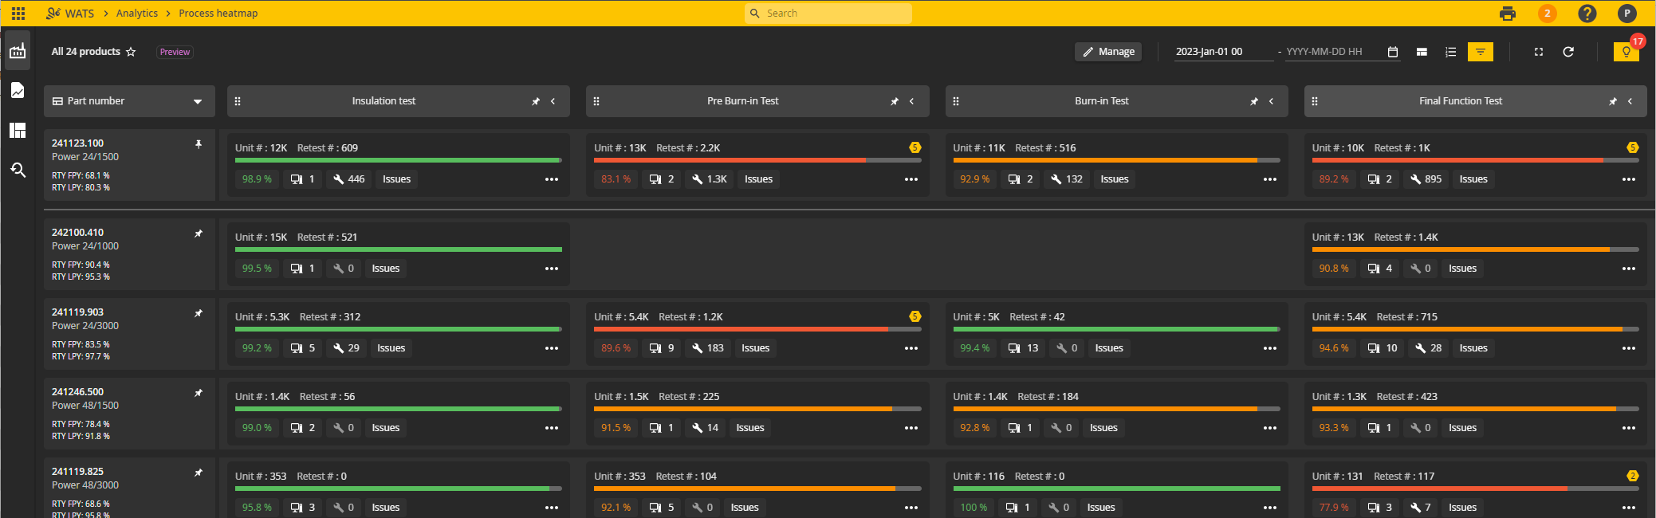Go to WATS home breadcrumb
Viewport: 1656px width, 518px height.
(x=79, y=14)
